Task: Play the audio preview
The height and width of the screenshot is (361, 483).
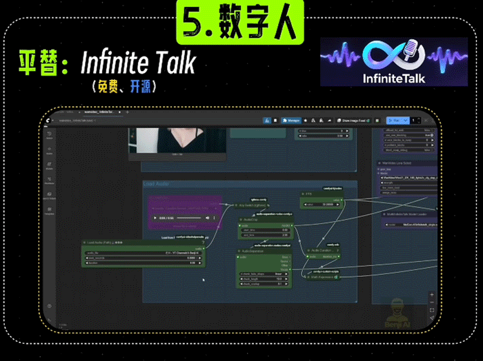Action: click(155, 218)
